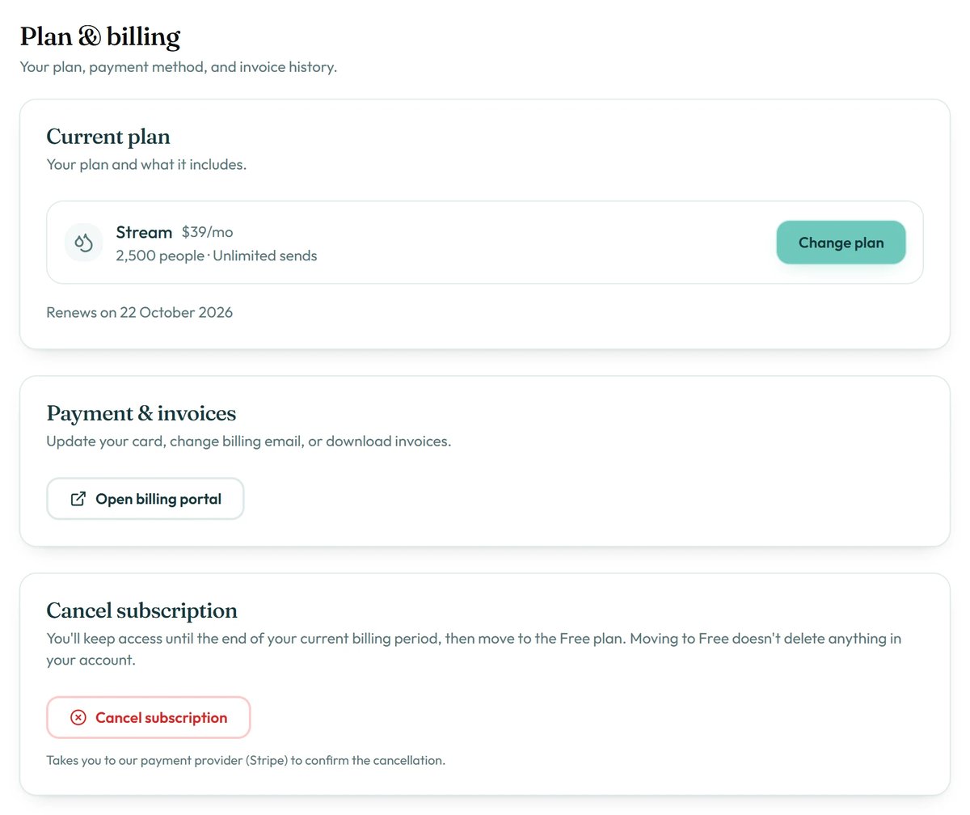This screenshot has width=970, height=815.
Task: Click the payment method and invoice history subtitle
Action: point(179,67)
